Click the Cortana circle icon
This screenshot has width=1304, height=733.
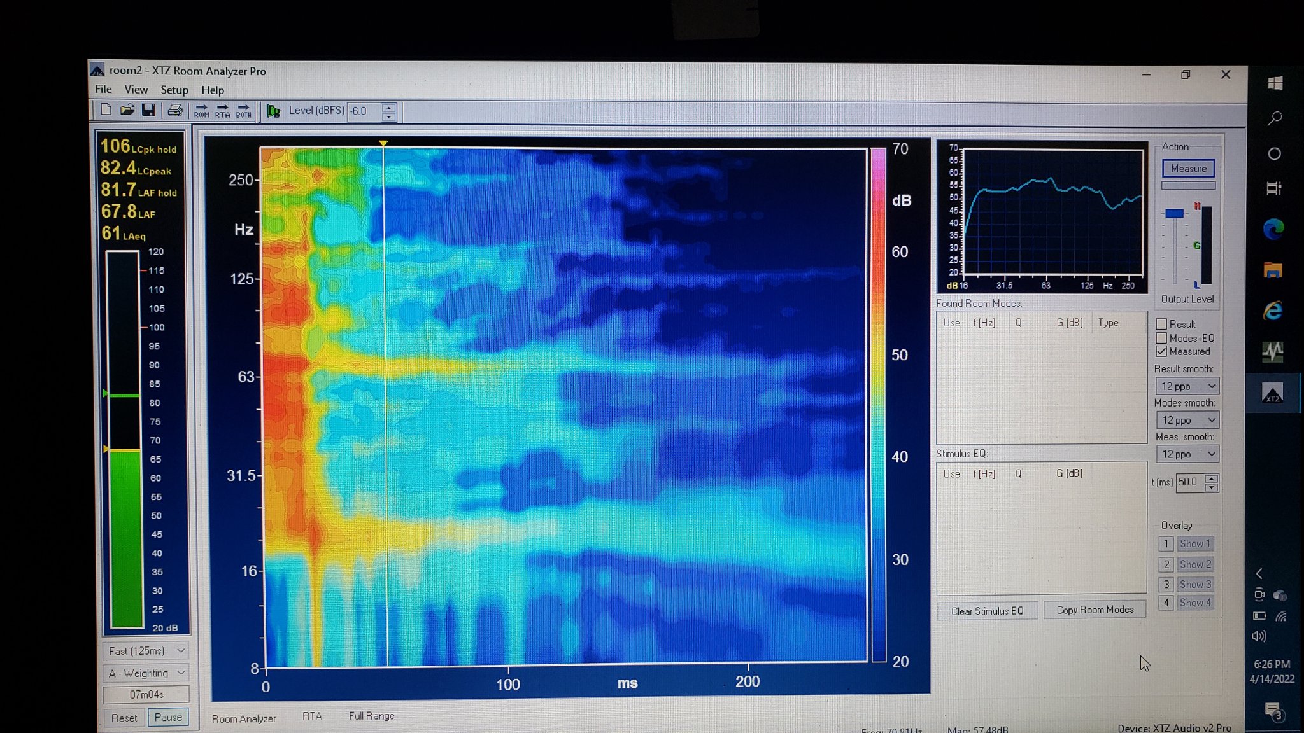[1274, 153]
